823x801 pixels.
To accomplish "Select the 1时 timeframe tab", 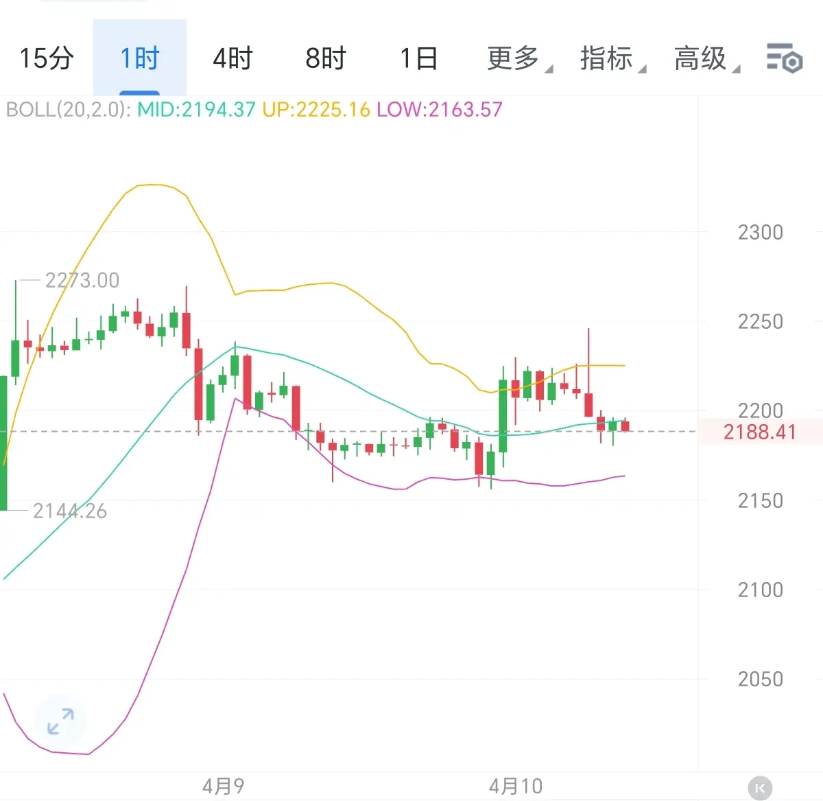I will 139,58.
